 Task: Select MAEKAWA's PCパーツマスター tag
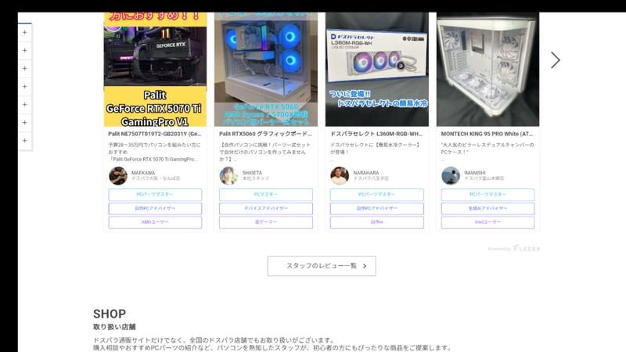click(x=155, y=194)
